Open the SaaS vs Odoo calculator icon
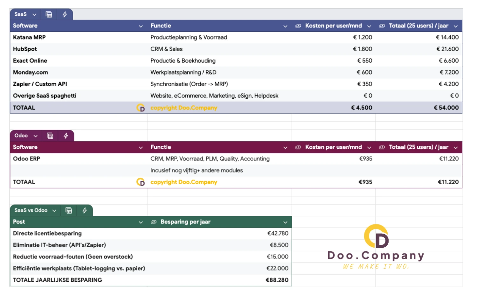Viewport: 477px width, 299px height. point(69,210)
